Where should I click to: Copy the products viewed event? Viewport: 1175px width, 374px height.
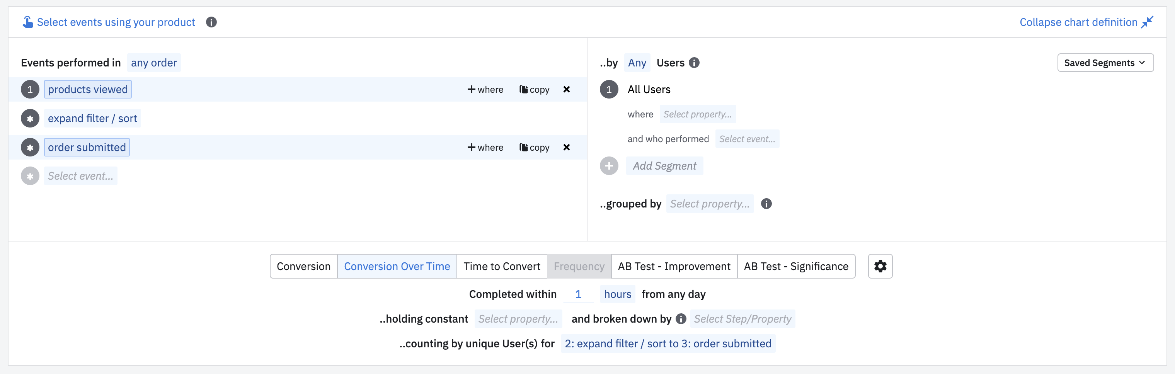[534, 89]
